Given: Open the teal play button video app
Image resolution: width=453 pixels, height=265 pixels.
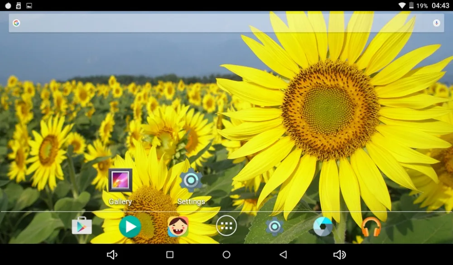Looking at the screenshot, I should point(130,227).
